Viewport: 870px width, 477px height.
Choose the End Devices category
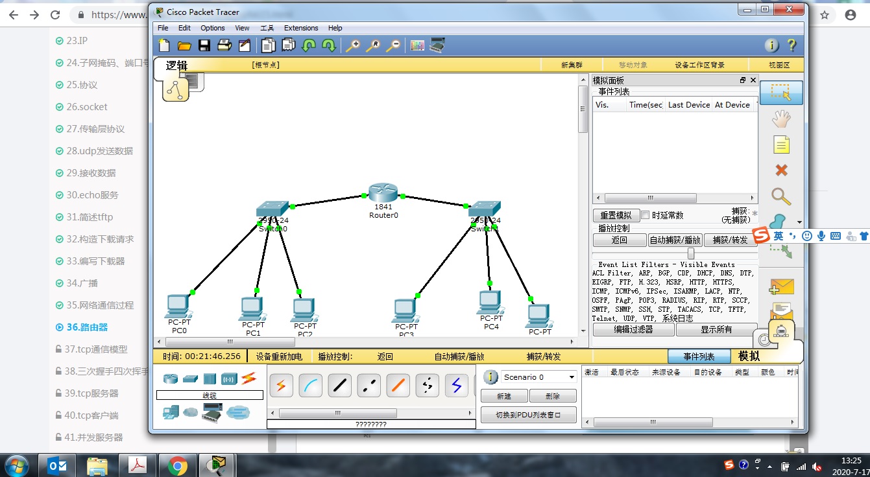[x=171, y=412]
